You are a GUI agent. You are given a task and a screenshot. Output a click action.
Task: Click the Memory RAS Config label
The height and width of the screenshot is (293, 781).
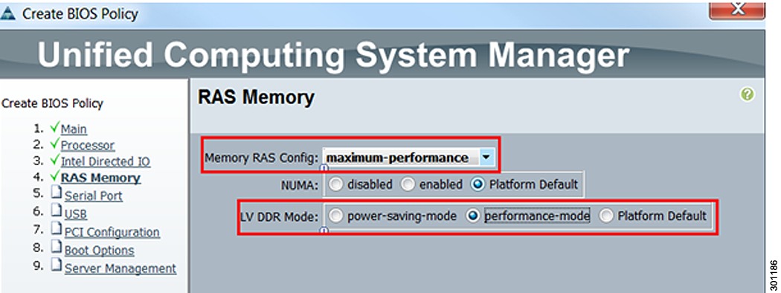tap(262, 158)
